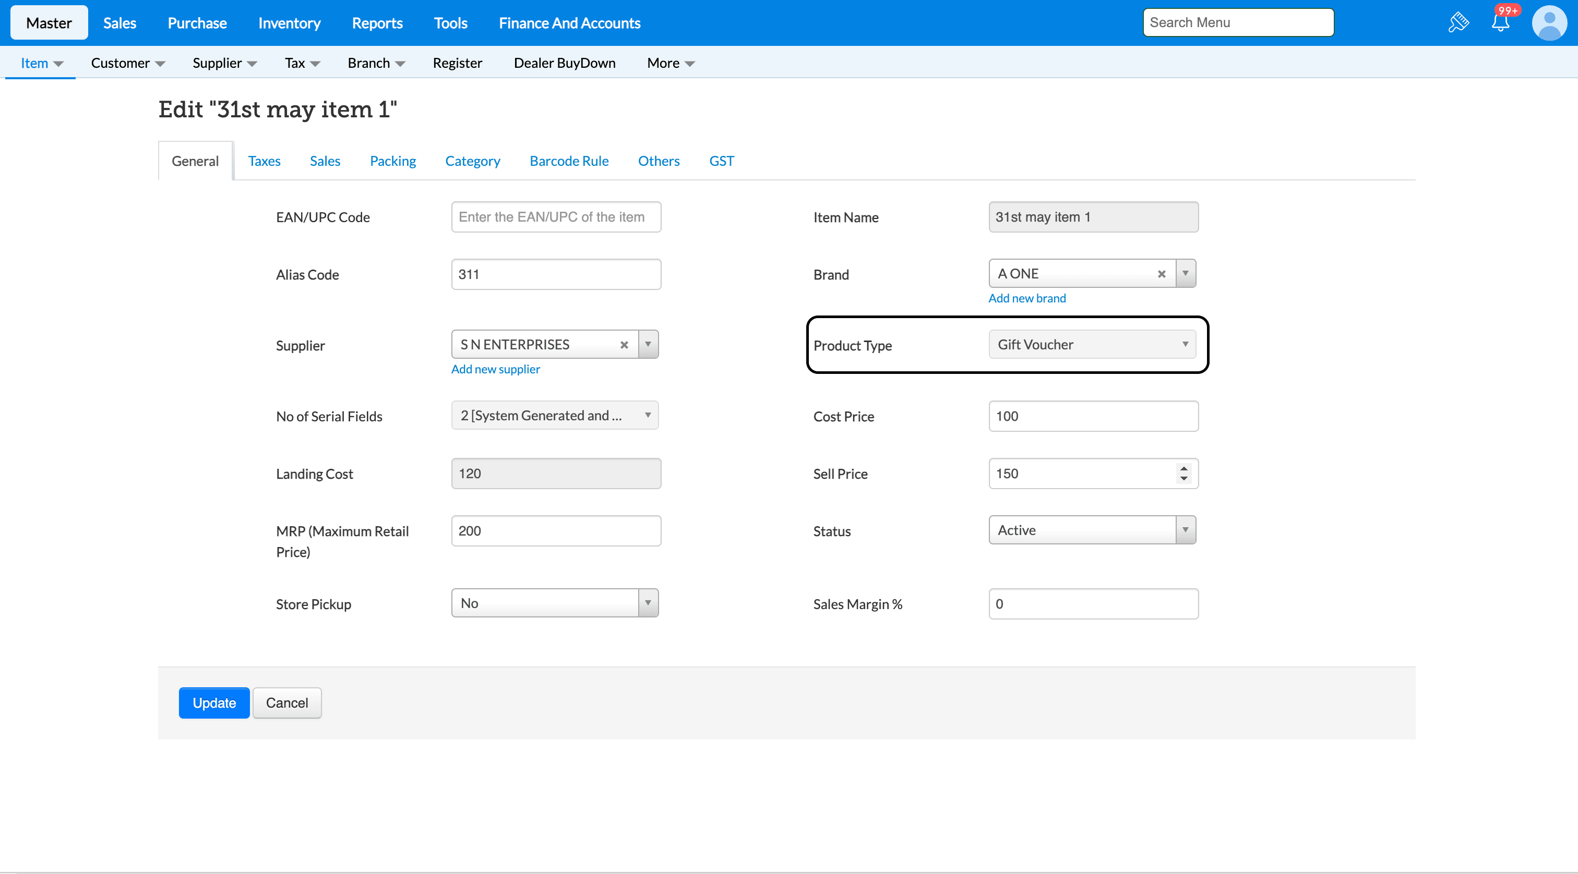Clear the S N ENTERPRISES supplier selection
The image size is (1578, 874).
pyautogui.click(x=624, y=345)
